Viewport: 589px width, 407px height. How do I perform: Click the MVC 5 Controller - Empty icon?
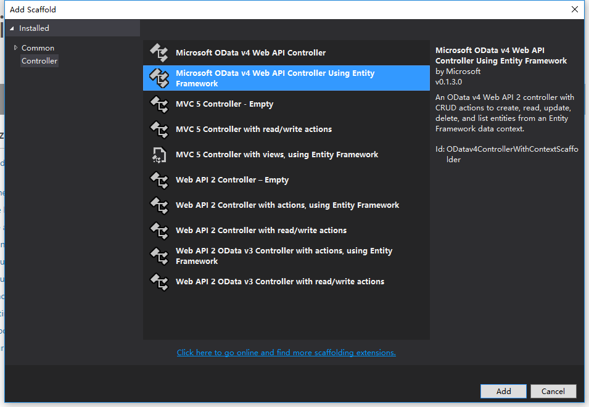tap(159, 104)
